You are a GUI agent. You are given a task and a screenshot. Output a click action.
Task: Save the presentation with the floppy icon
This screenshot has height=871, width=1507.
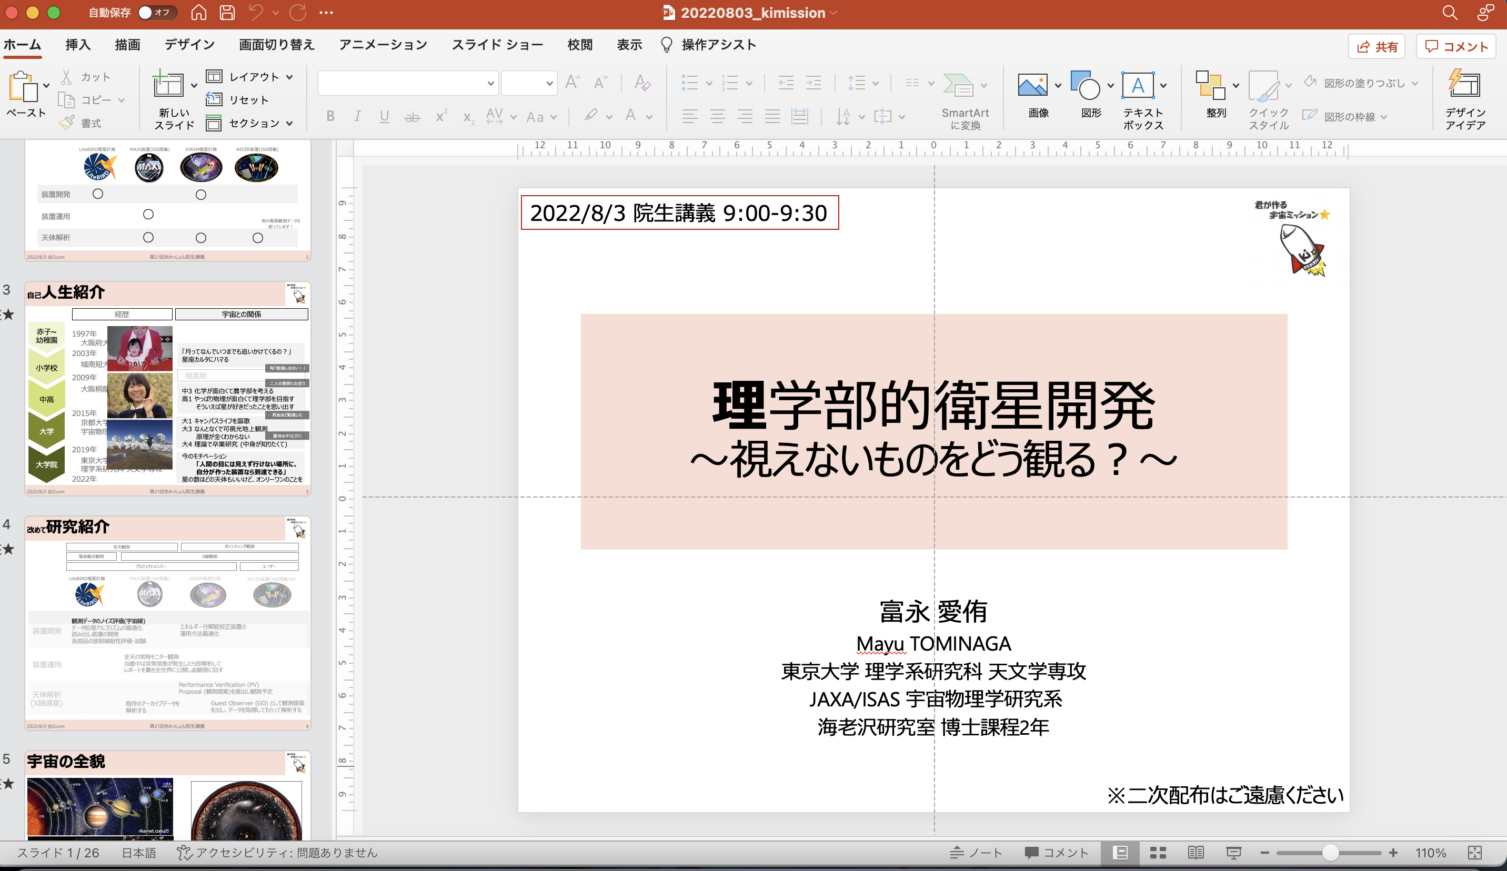click(x=227, y=13)
